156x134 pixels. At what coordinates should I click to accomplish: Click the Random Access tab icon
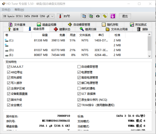tap(104, 24)
